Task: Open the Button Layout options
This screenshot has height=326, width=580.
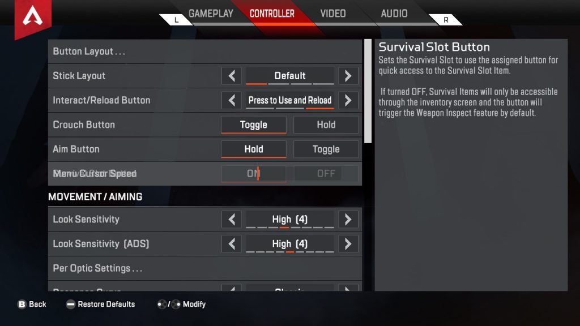Action: click(205, 52)
